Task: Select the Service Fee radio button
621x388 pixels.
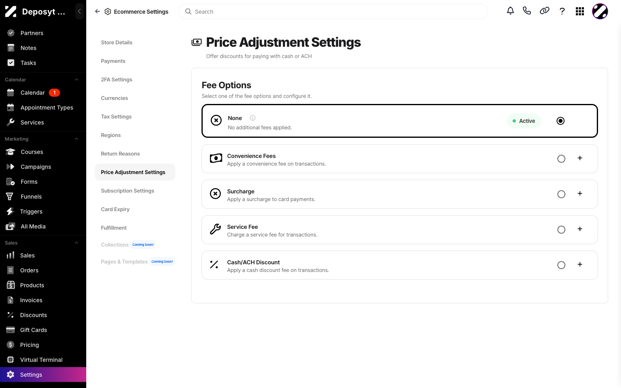Action: point(561,230)
